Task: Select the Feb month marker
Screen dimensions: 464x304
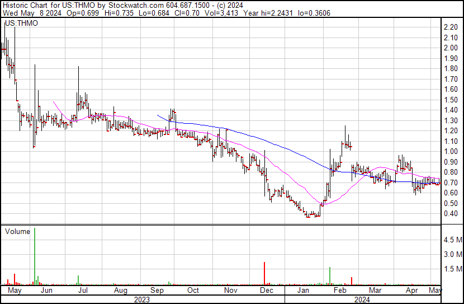Action: pos(339,291)
